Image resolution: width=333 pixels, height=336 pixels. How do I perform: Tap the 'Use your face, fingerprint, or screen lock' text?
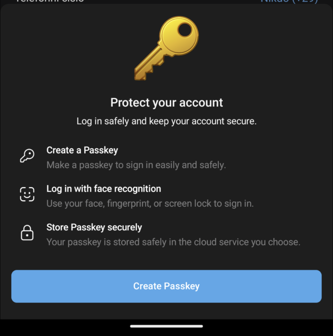click(150, 204)
